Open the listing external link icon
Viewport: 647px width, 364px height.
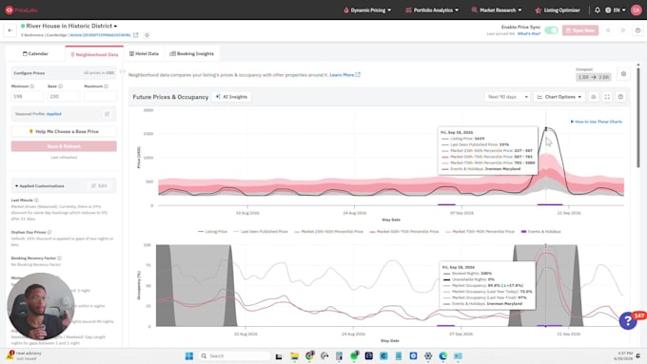[136, 35]
